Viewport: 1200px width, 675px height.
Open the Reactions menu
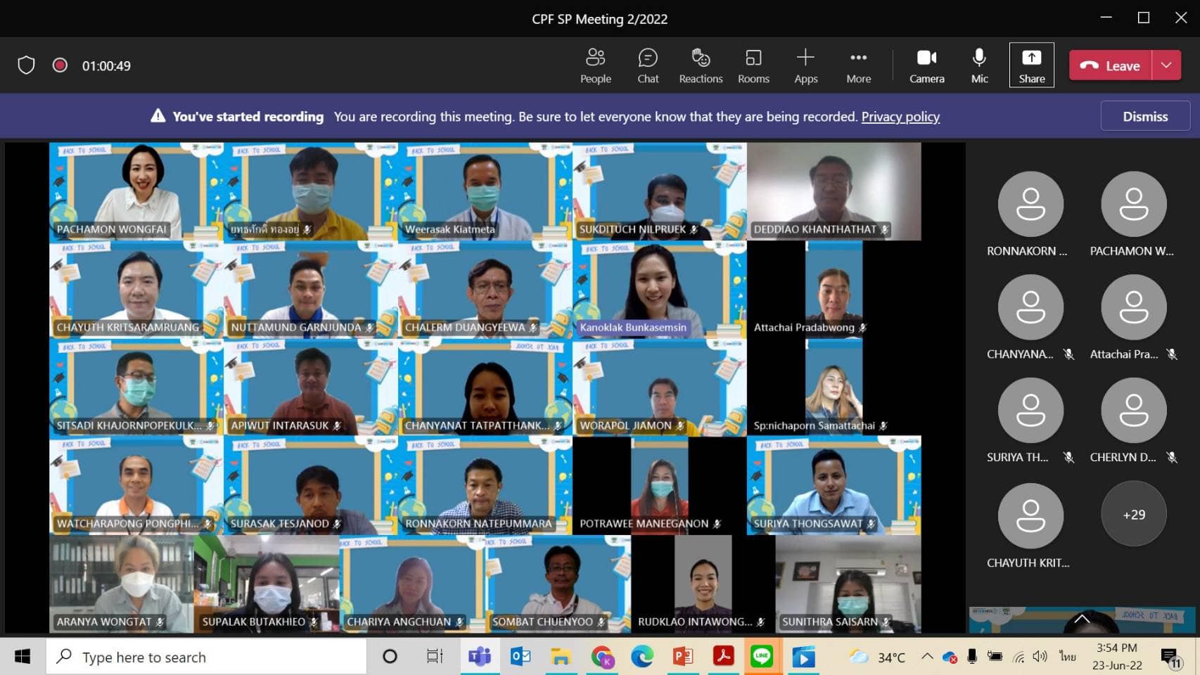(700, 65)
